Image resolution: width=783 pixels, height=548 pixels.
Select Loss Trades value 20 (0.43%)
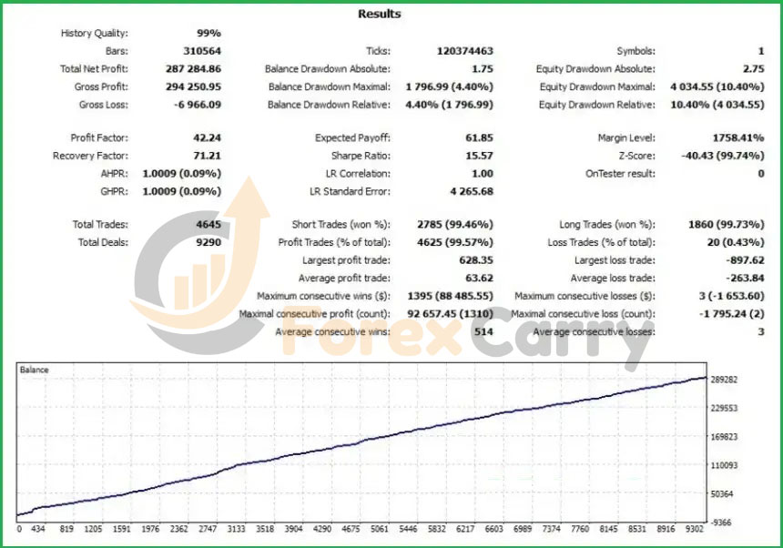tap(736, 242)
